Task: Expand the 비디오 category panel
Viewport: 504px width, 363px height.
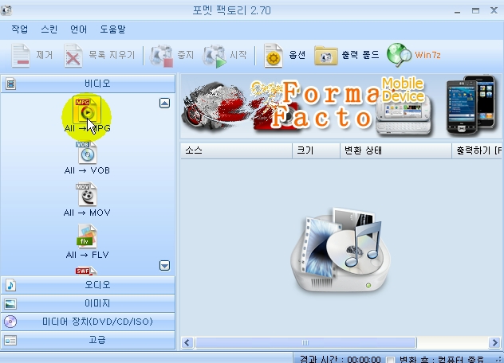Action: 88,84
